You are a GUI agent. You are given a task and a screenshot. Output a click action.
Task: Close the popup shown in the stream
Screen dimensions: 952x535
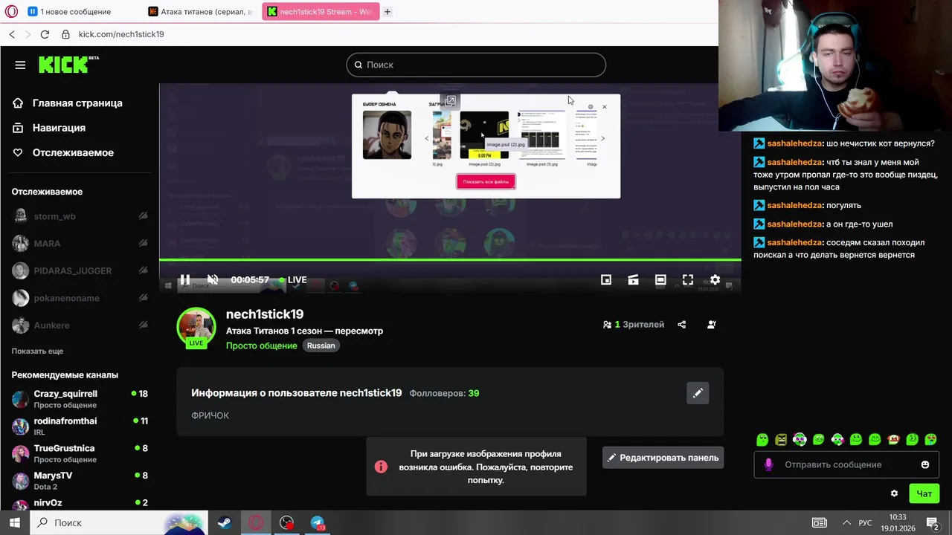605,107
